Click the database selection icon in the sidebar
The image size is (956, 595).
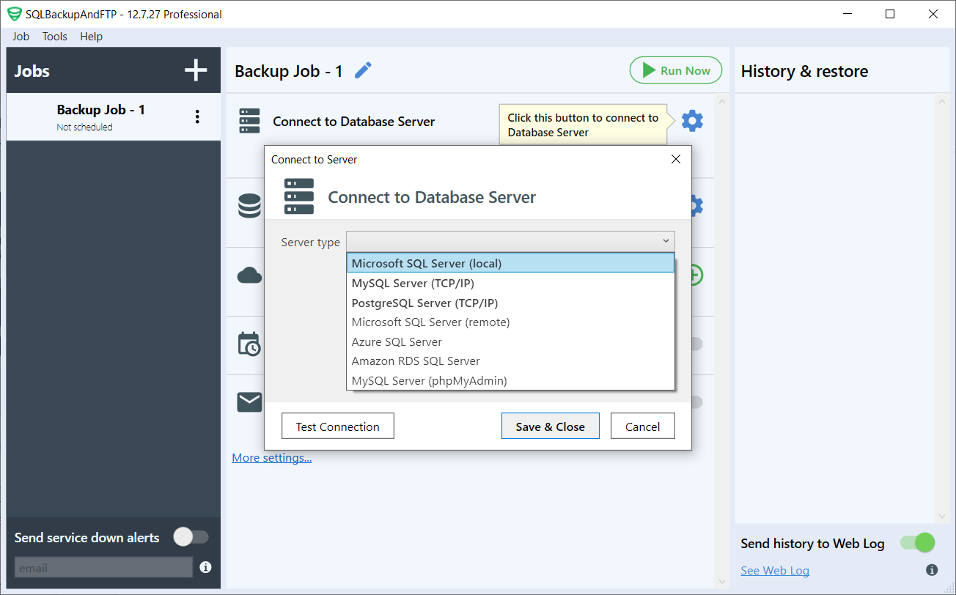click(249, 205)
